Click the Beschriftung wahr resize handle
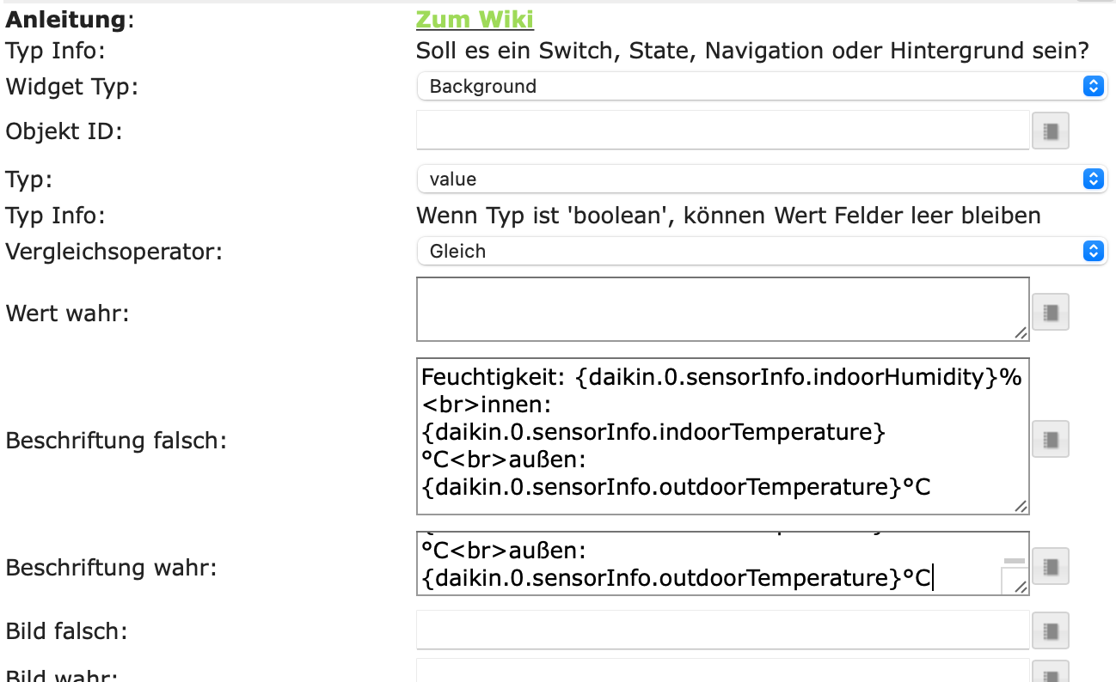 1021,588
